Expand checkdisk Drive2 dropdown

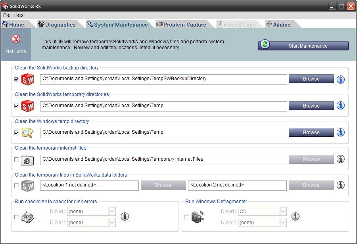(112, 222)
